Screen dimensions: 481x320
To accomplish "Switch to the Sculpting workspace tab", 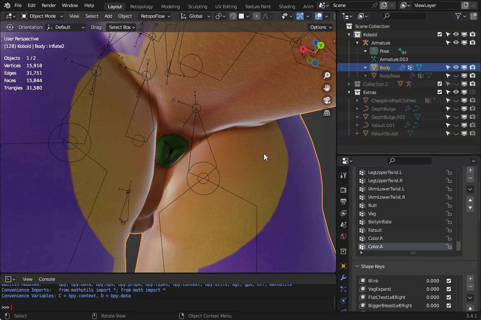I will click(198, 7).
